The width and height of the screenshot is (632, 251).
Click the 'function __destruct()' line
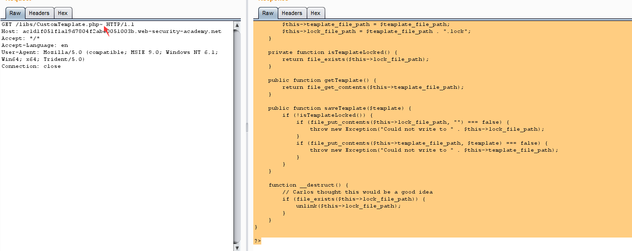308,185
